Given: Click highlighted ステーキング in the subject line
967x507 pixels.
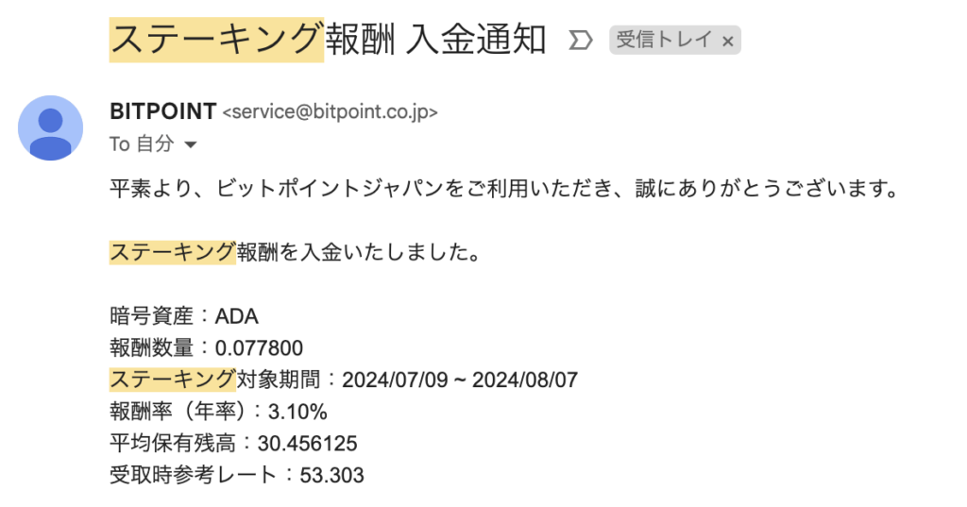Looking at the screenshot, I should 216,40.
